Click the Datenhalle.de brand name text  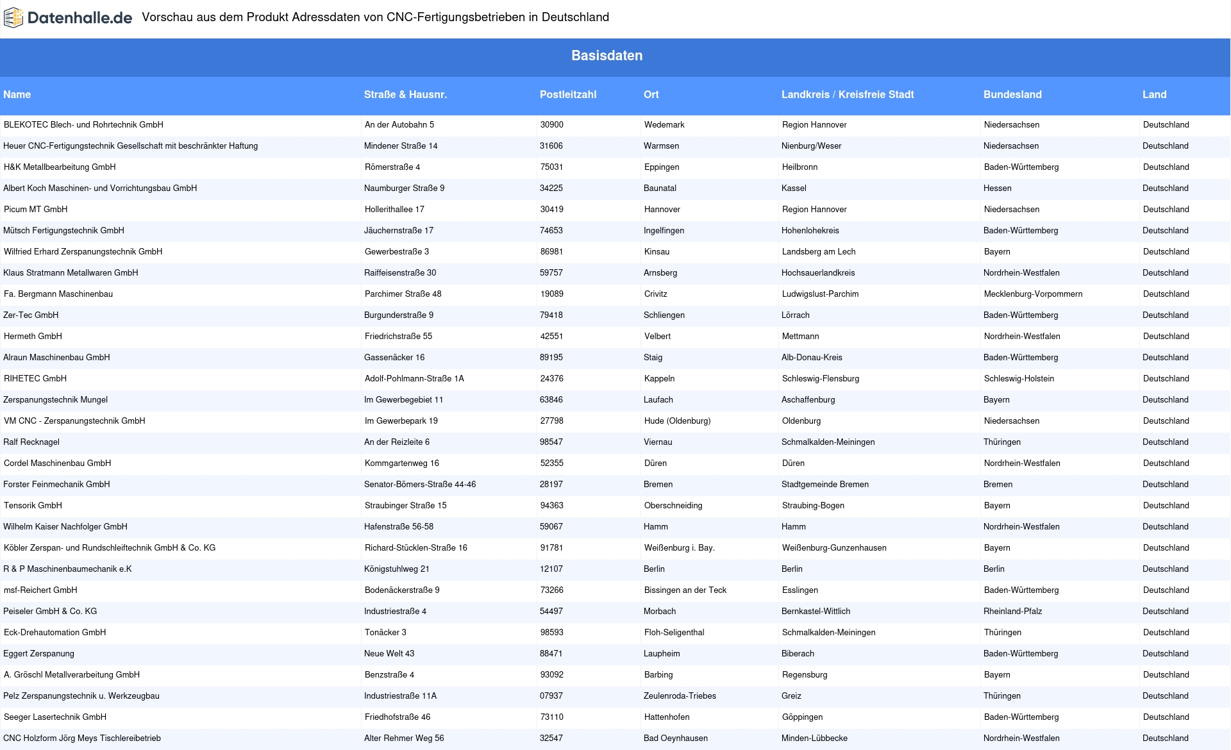tap(80, 18)
